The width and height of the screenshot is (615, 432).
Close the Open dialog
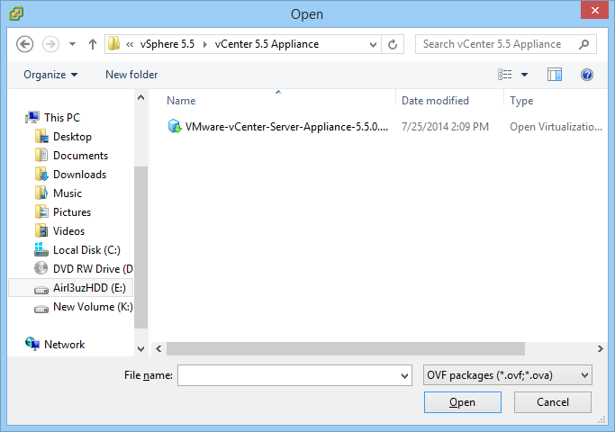coord(594,10)
